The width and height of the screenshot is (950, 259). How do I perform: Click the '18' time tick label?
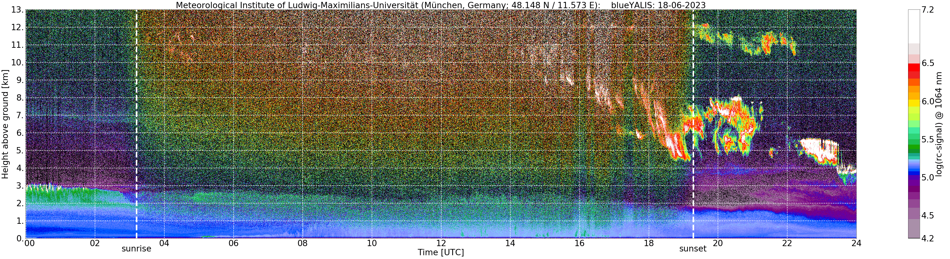[649, 243]
